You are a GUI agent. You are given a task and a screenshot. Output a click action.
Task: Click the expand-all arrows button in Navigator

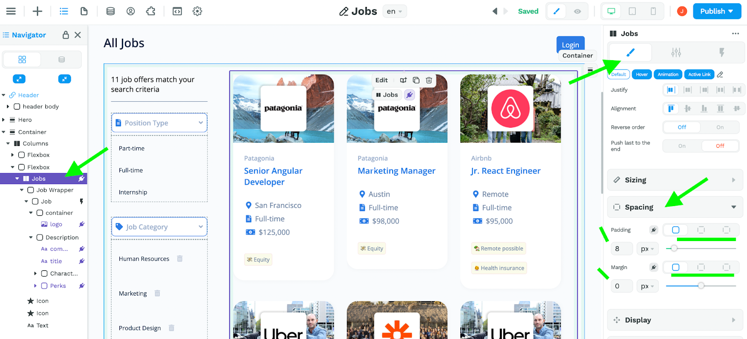(x=19, y=79)
